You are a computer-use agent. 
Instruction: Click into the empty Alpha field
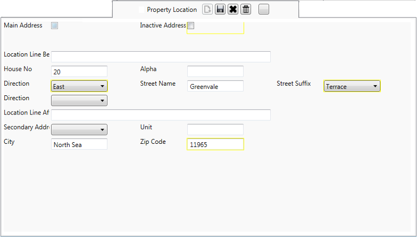click(x=215, y=71)
